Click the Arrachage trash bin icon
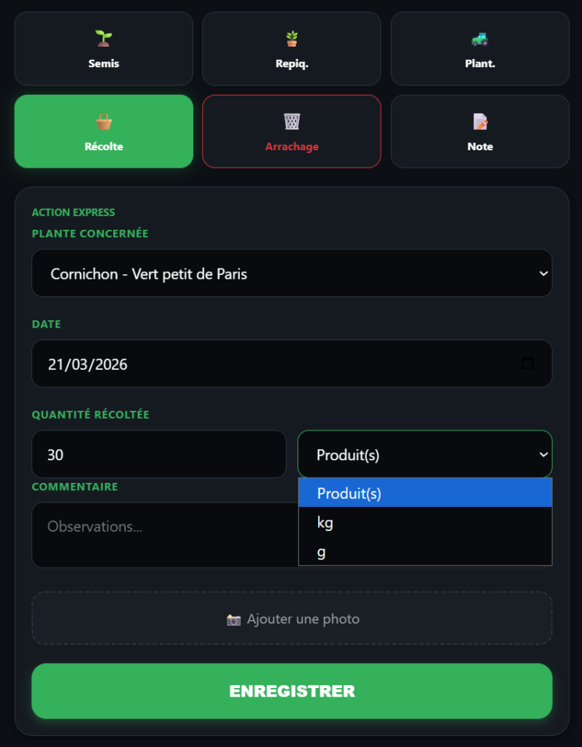 pos(292,121)
